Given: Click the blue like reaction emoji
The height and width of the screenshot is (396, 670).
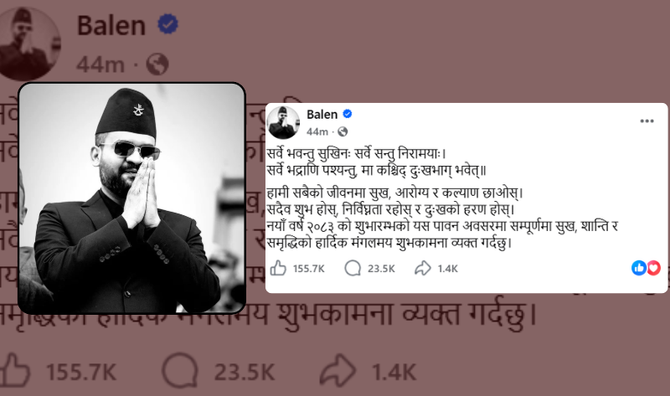Looking at the screenshot, I should (x=639, y=268).
